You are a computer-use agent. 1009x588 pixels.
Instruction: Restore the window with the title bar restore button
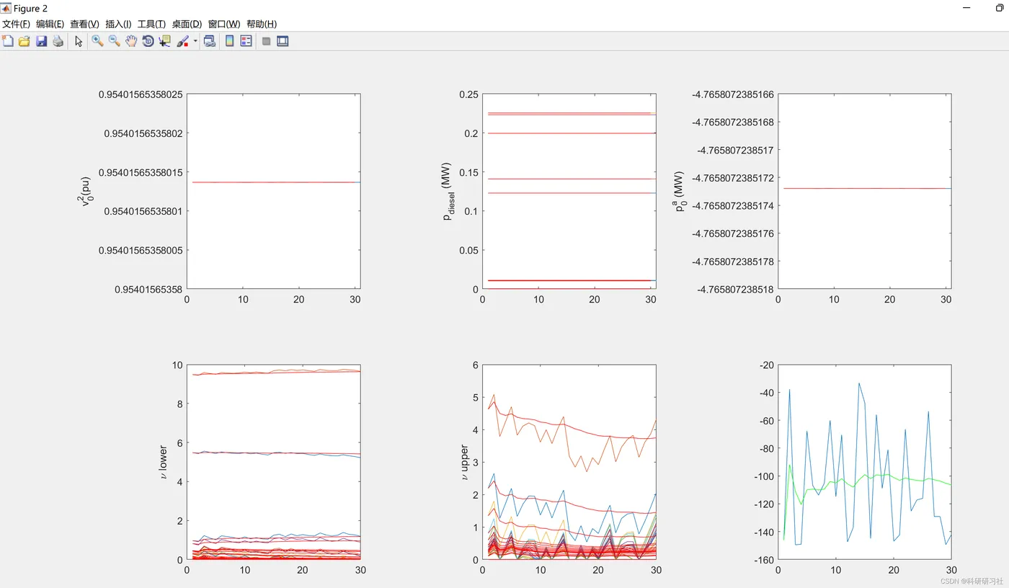pos(1000,8)
